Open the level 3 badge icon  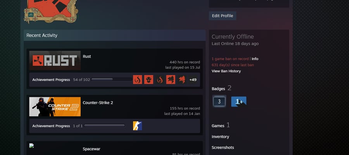(219, 102)
